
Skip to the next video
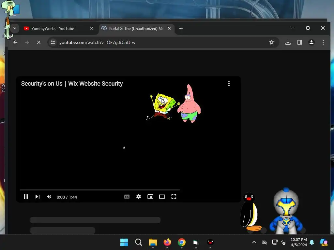38,197
